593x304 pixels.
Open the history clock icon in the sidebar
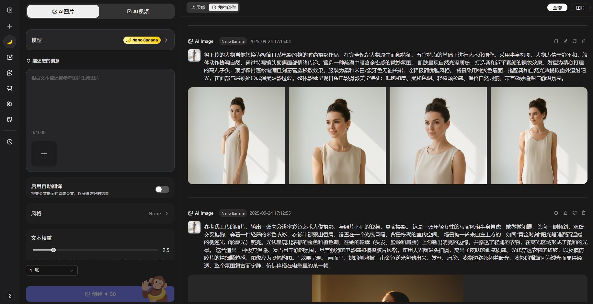tap(10, 142)
